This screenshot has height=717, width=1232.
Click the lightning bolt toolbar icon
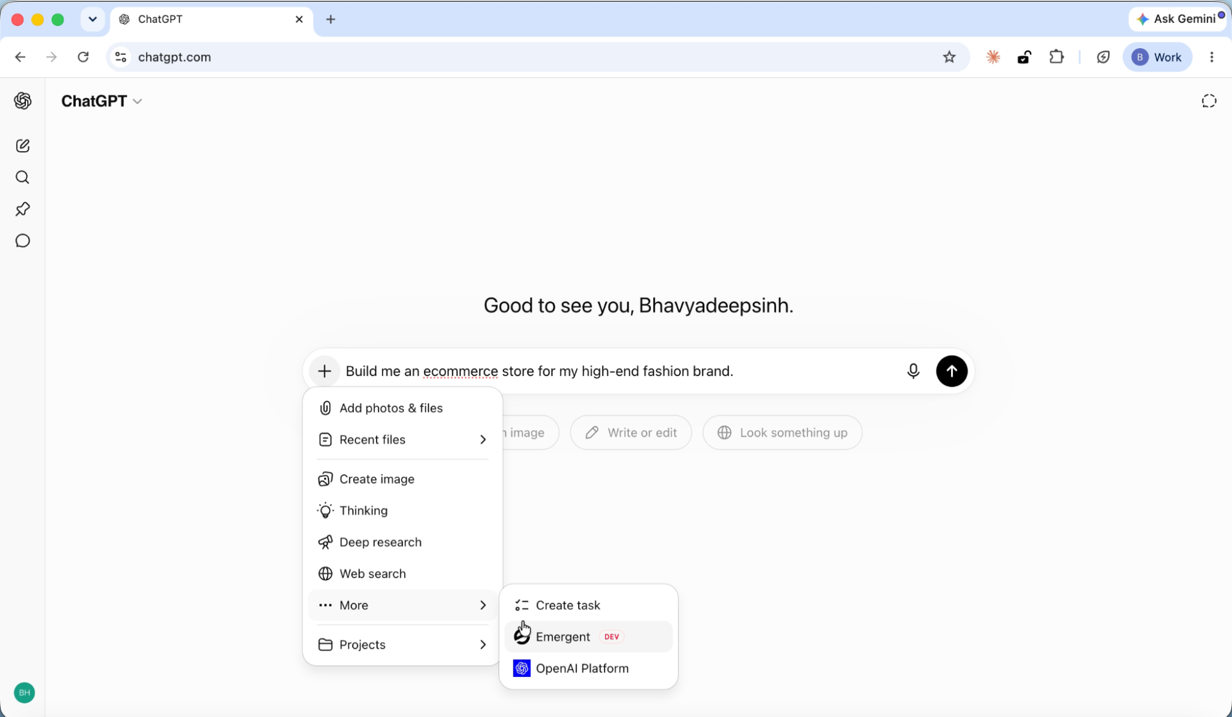(1103, 57)
